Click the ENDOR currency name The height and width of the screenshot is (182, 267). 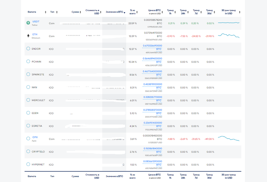coord(36,49)
